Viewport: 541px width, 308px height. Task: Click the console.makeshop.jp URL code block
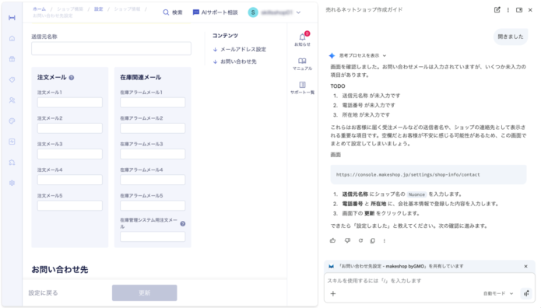click(428, 174)
